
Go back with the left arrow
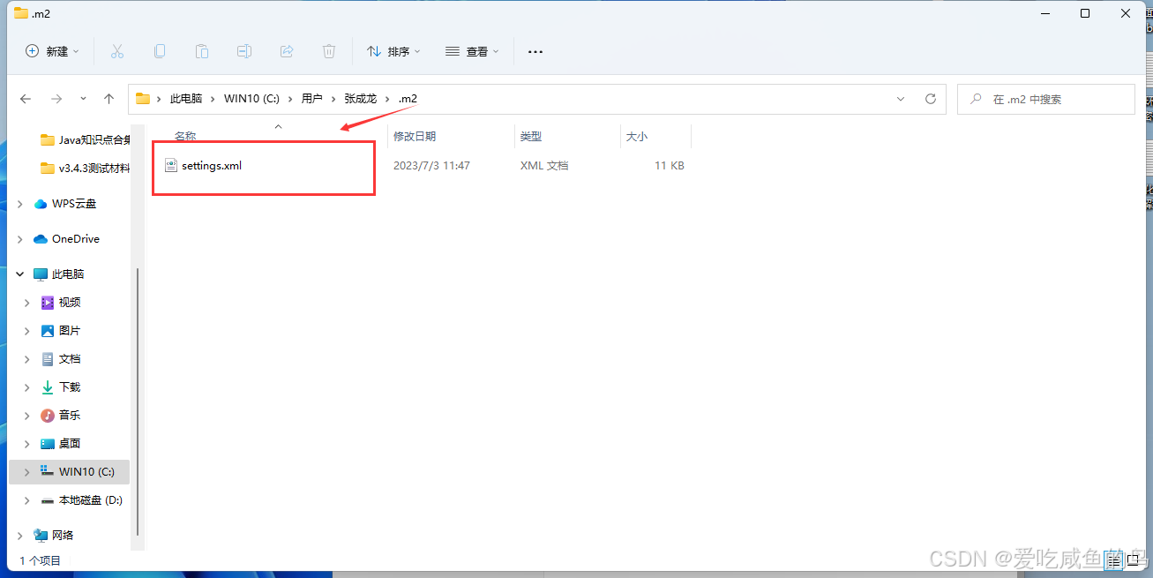tap(26, 99)
